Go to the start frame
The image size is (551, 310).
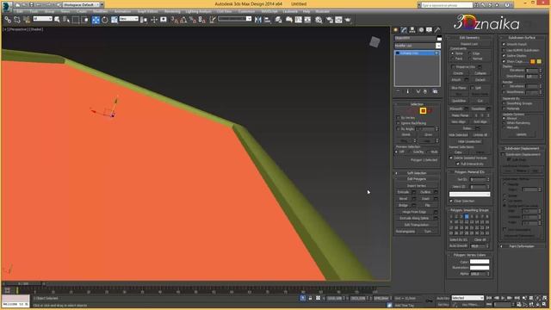489,298
